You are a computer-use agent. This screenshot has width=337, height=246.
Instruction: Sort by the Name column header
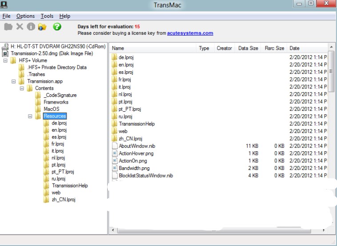[x=153, y=48]
